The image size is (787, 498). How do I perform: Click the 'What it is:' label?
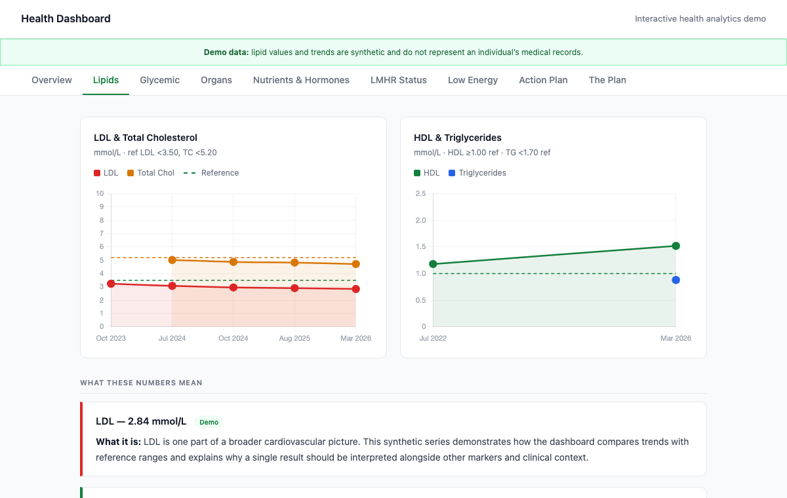click(119, 442)
